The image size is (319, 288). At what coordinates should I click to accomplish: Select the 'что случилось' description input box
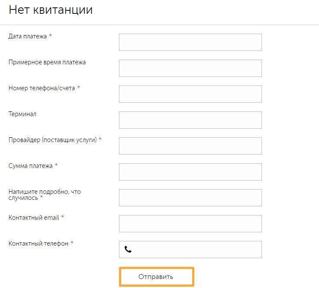tap(190, 198)
